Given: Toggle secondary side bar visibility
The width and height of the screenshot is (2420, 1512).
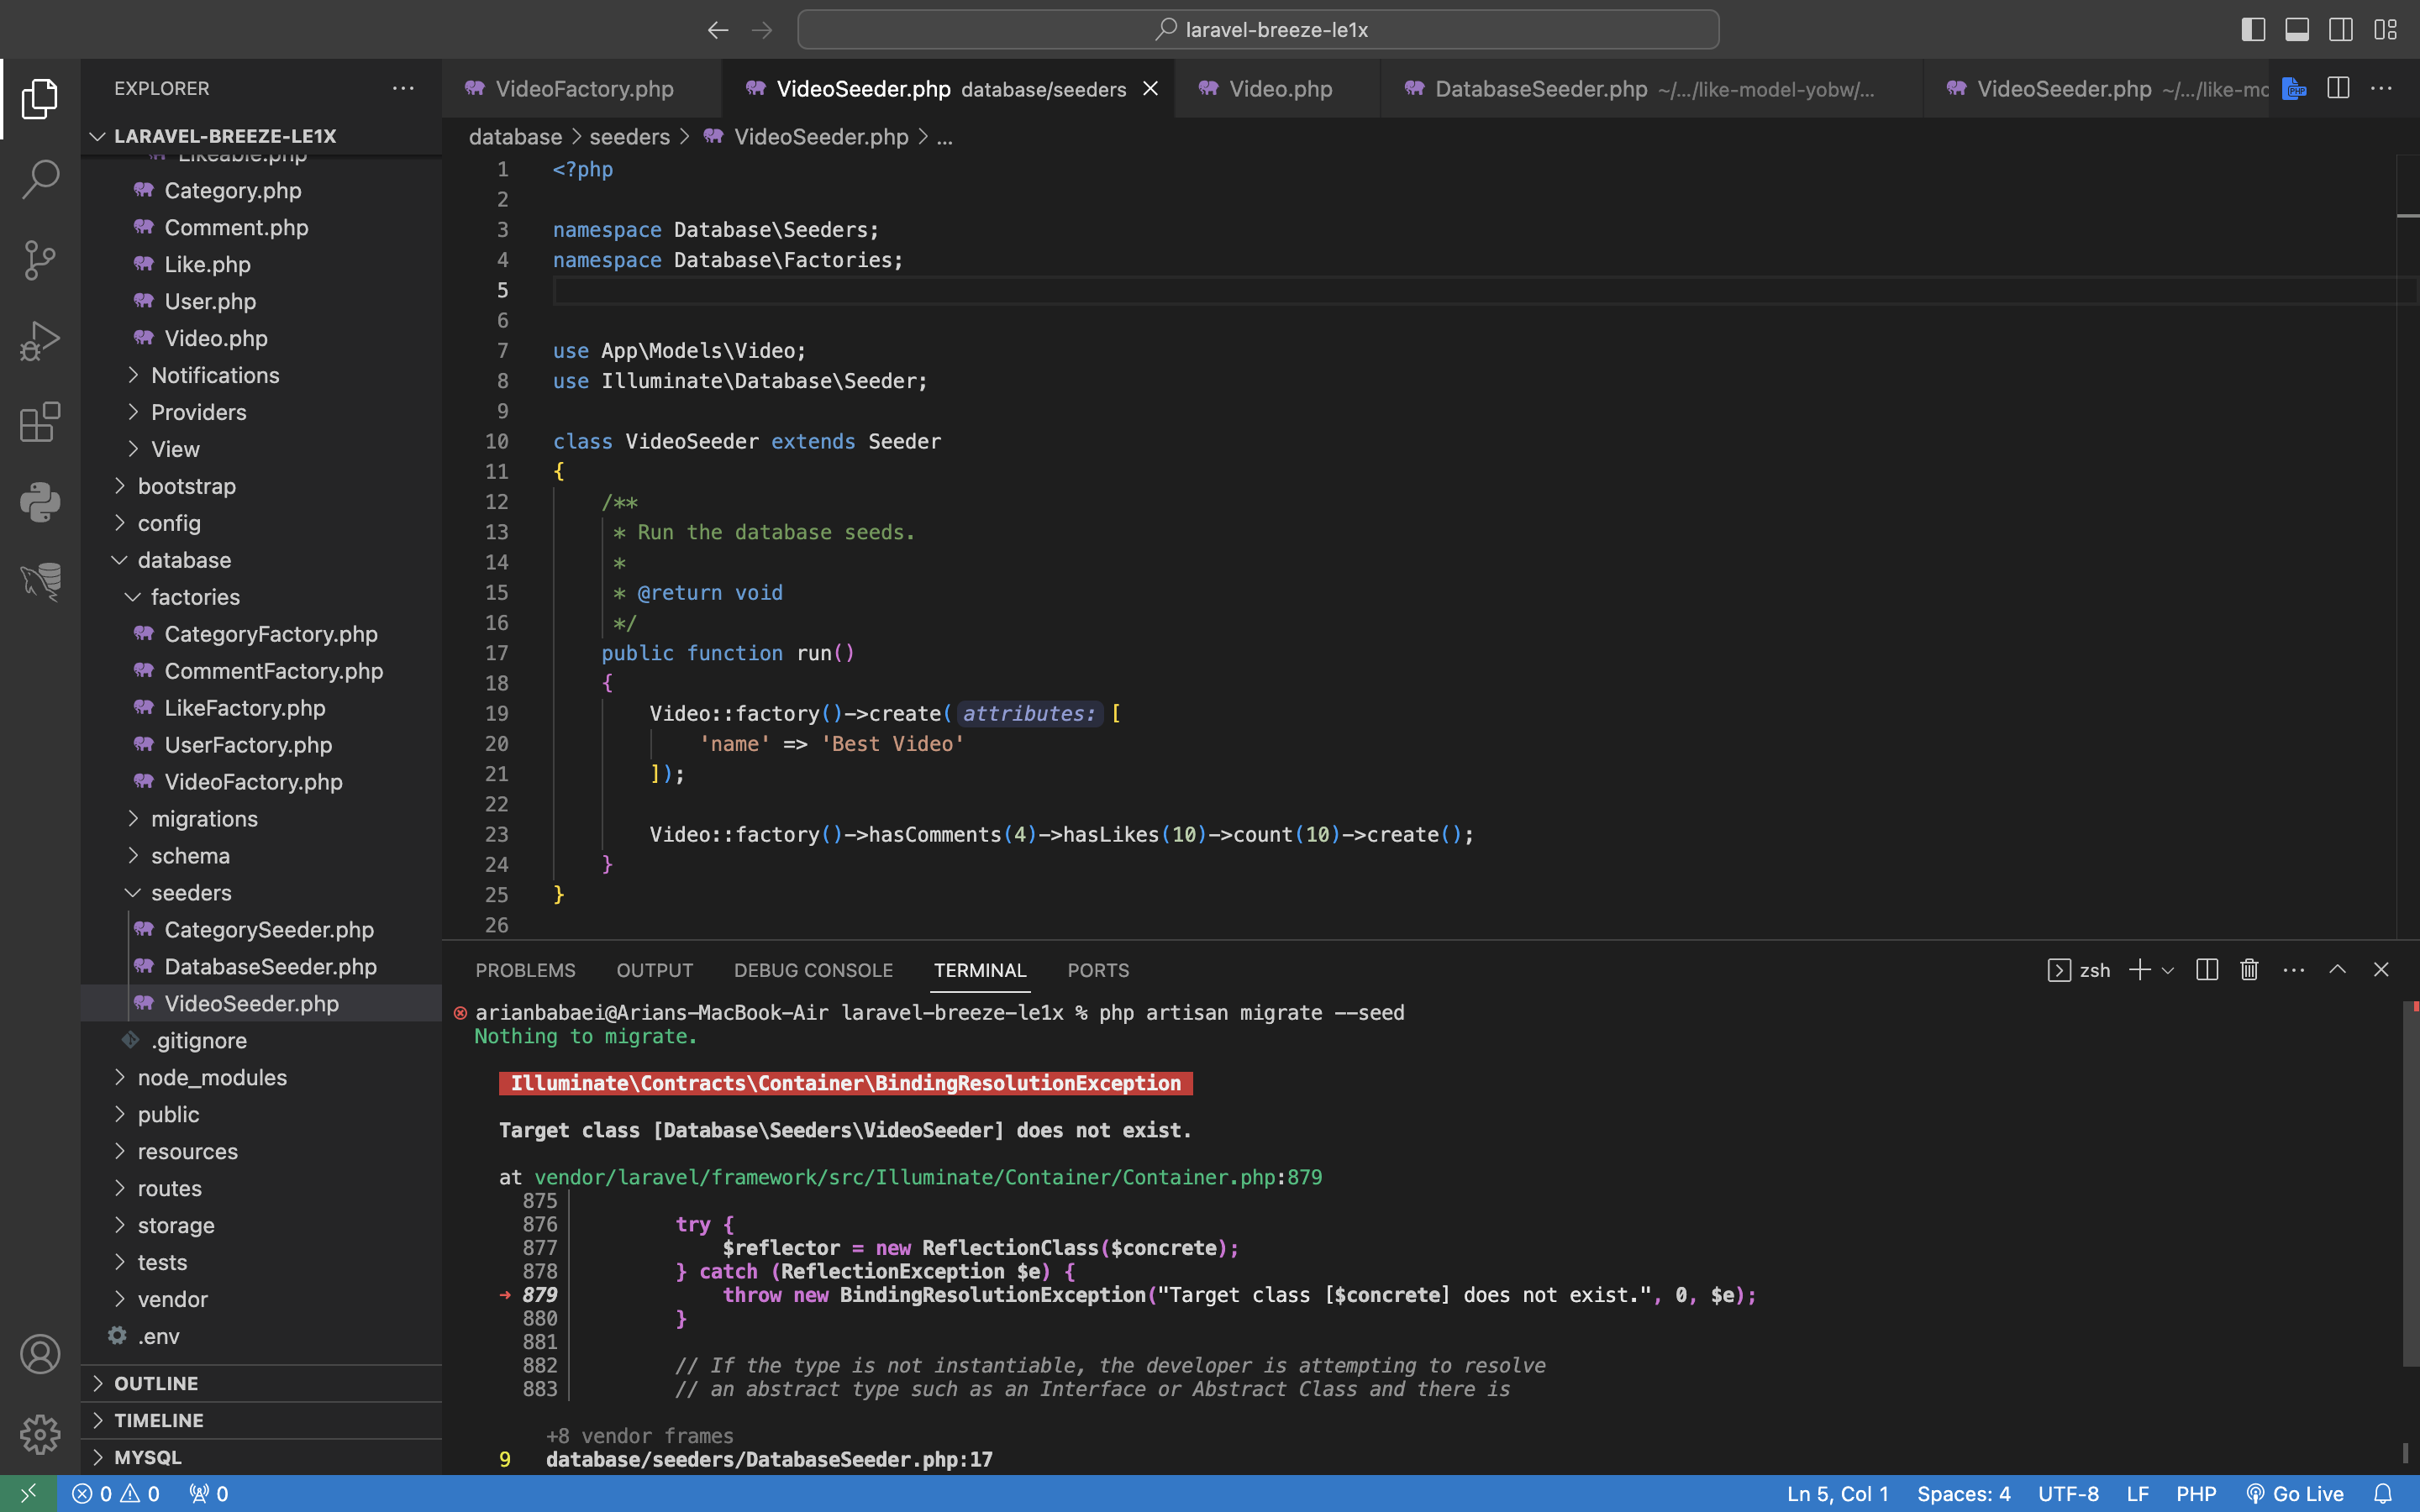Looking at the screenshot, I should point(2341,30).
